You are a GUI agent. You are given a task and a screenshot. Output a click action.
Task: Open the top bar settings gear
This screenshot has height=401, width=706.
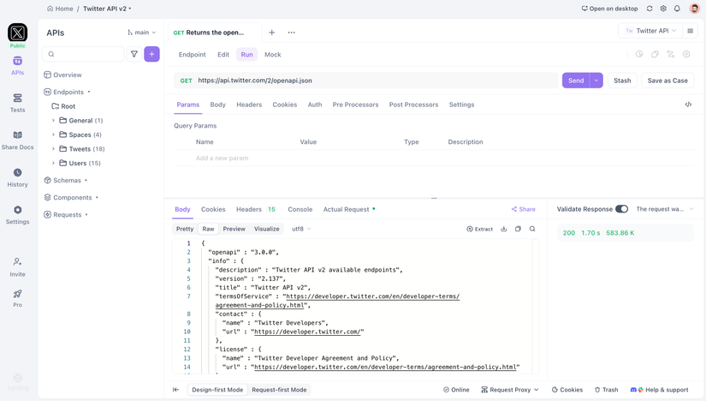tap(663, 9)
